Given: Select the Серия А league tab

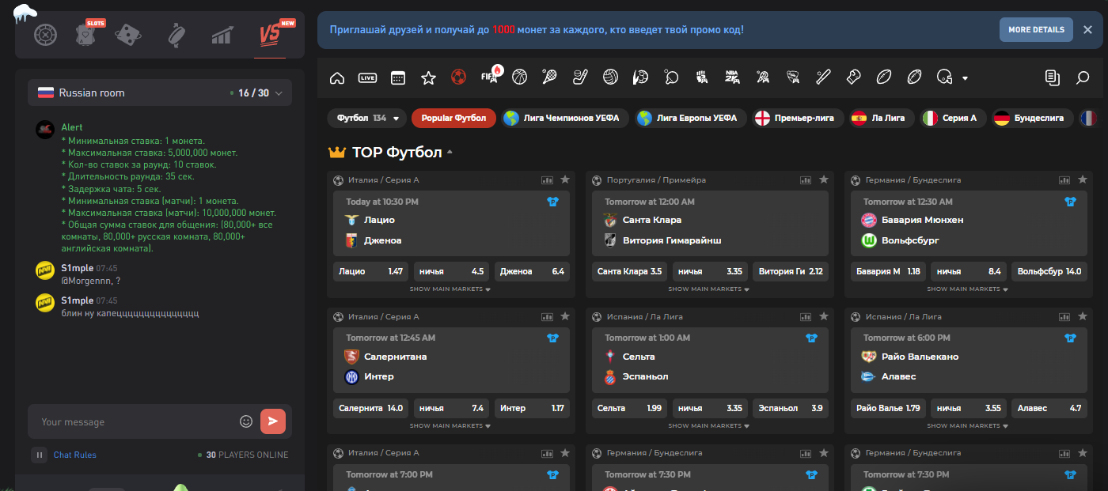Looking at the screenshot, I should [x=952, y=118].
